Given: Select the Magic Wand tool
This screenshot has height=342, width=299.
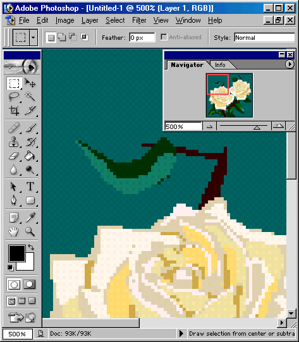Looking at the screenshot, I should (x=30, y=97).
